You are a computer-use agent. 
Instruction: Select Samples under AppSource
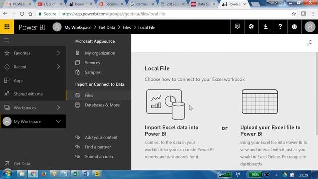(x=93, y=72)
